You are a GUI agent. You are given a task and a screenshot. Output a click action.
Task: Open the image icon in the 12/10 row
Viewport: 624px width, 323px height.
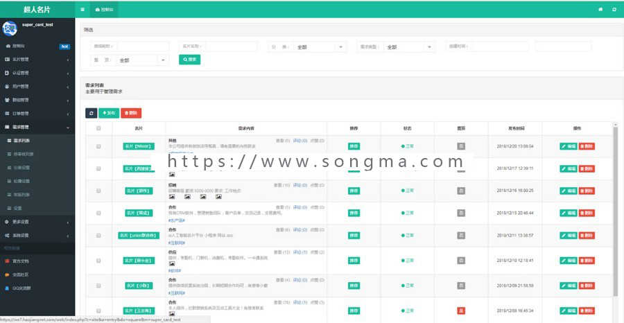[172, 263]
